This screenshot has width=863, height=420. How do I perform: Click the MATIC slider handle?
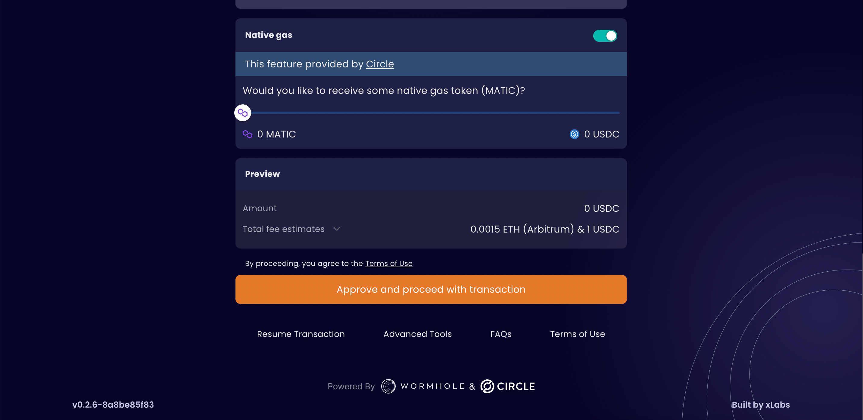(x=243, y=113)
